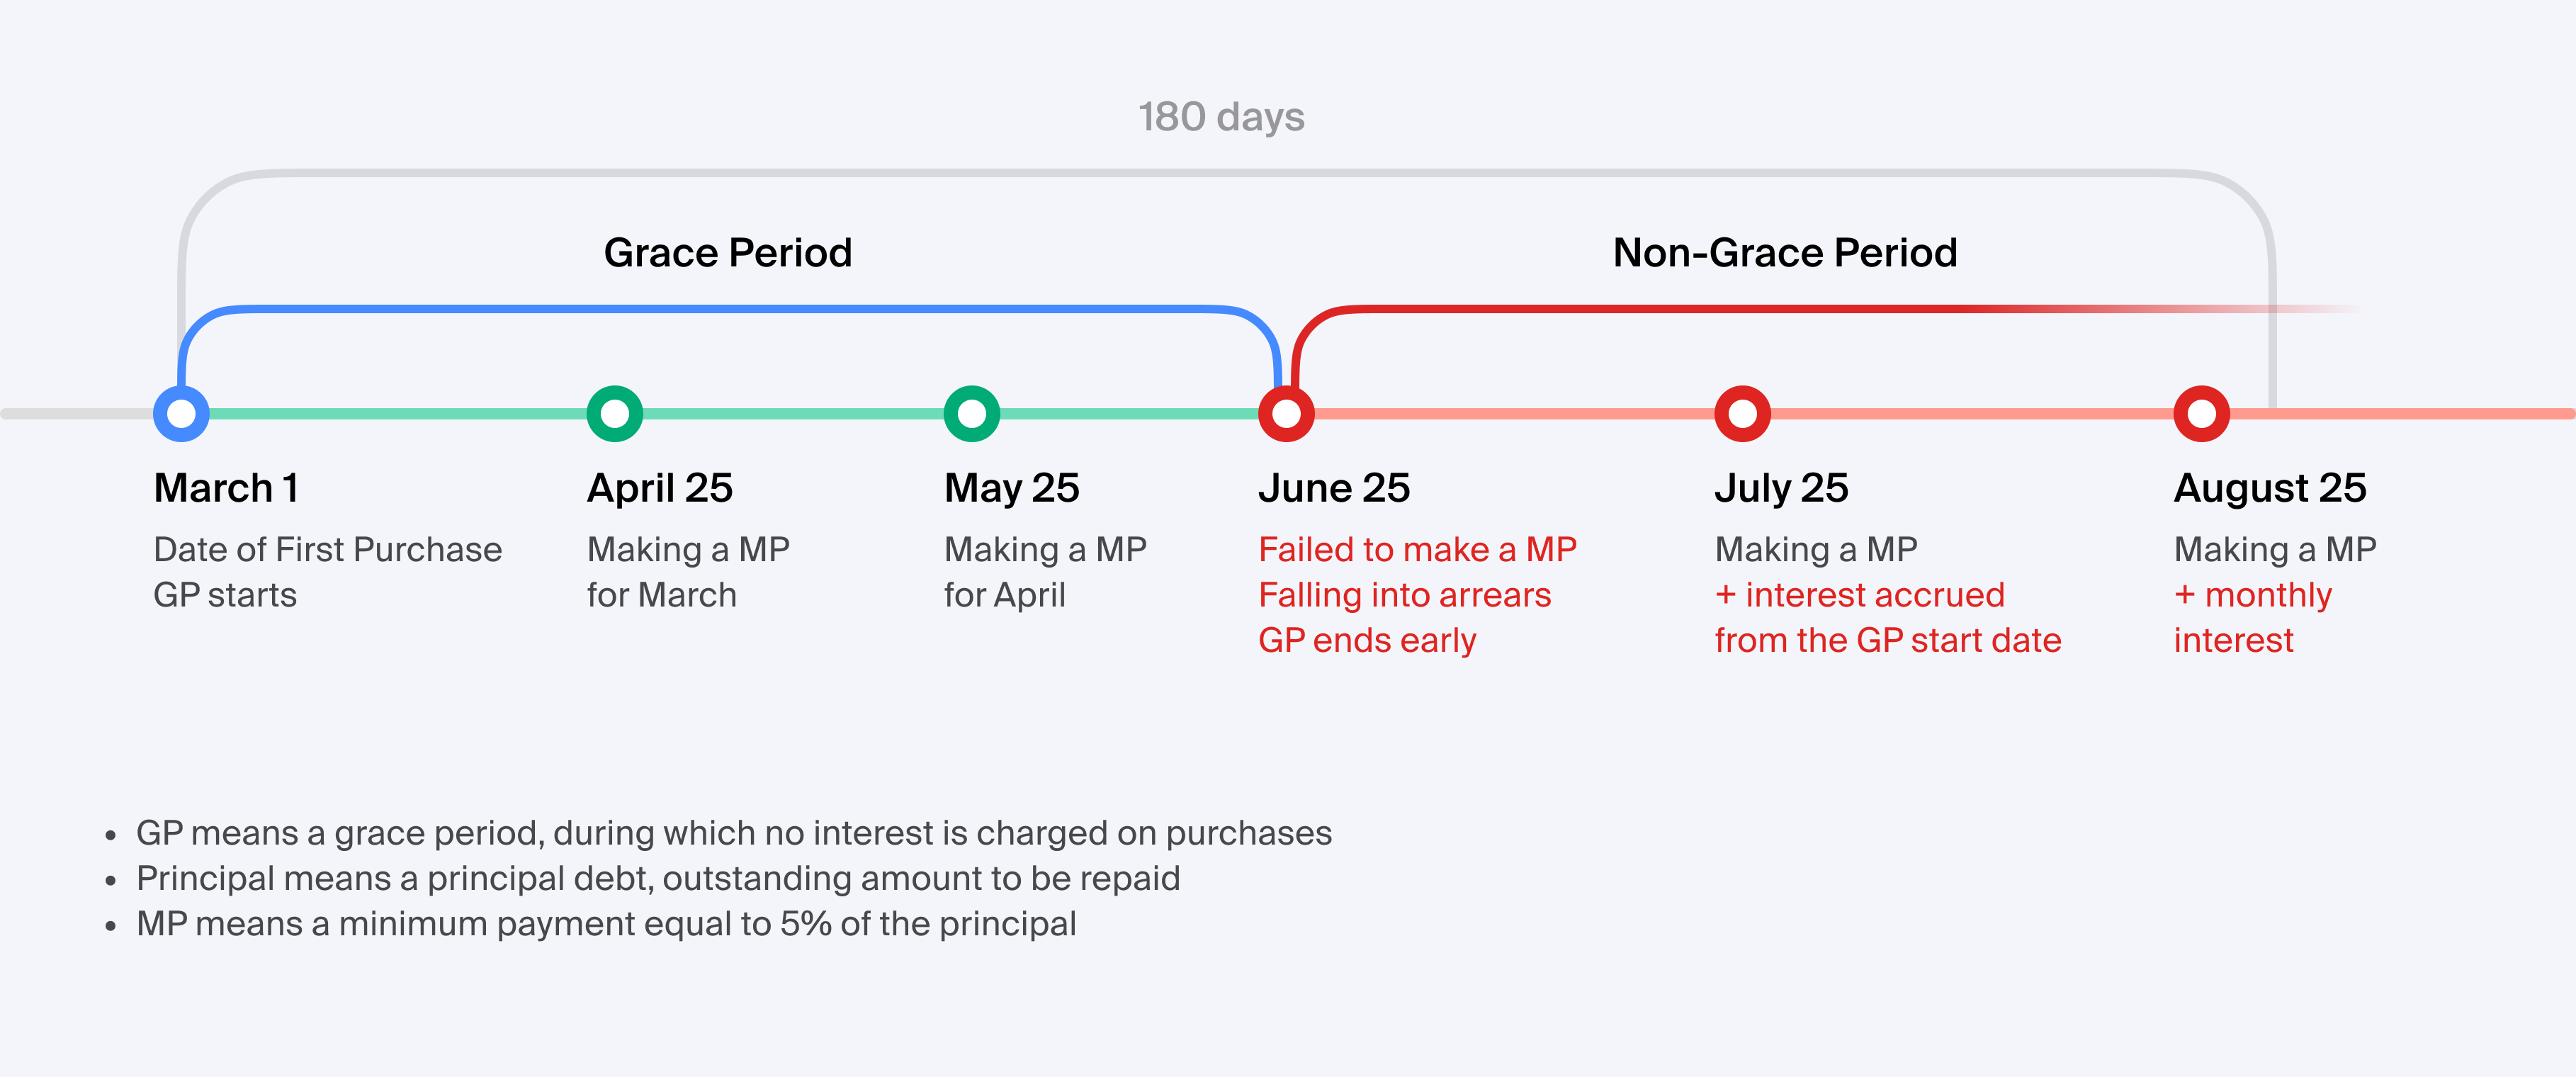Click the red "Failed to make a MP" text
Image resolution: width=2576 pixels, height=1077 pixels.
click(1417, 549)
